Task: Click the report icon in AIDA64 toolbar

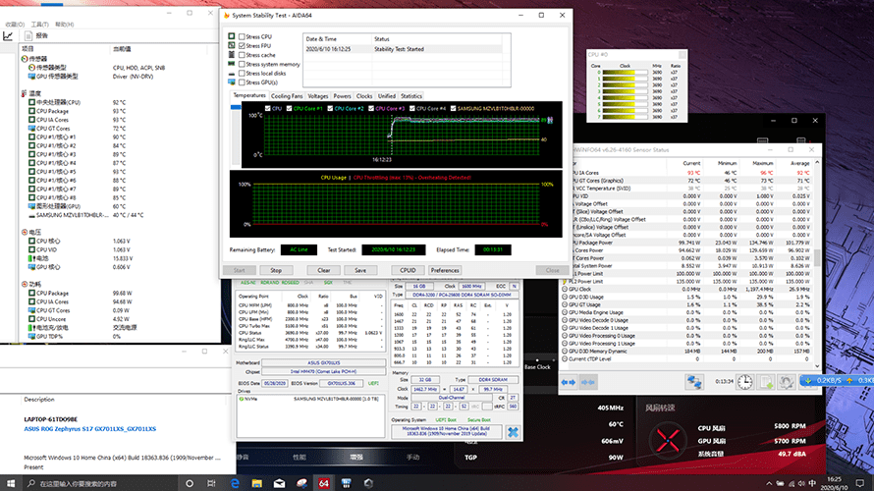Action: point(28,35)
